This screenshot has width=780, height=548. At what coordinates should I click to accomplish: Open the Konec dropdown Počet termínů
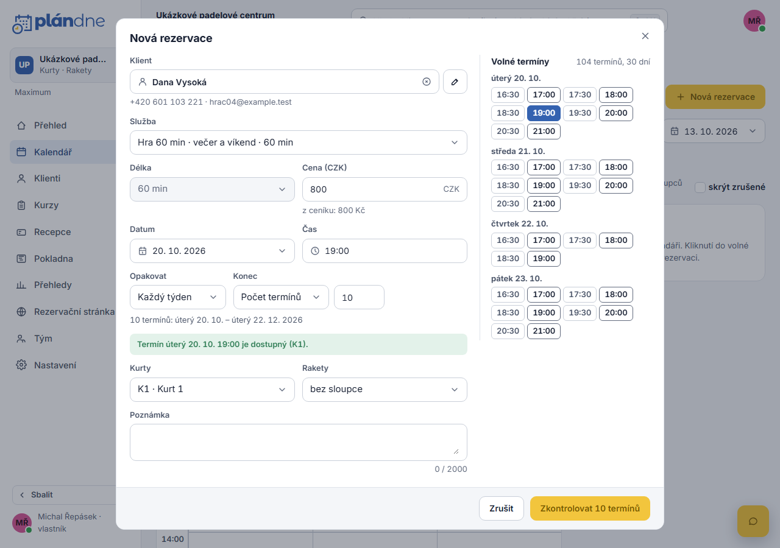click(x=281, y=297)
